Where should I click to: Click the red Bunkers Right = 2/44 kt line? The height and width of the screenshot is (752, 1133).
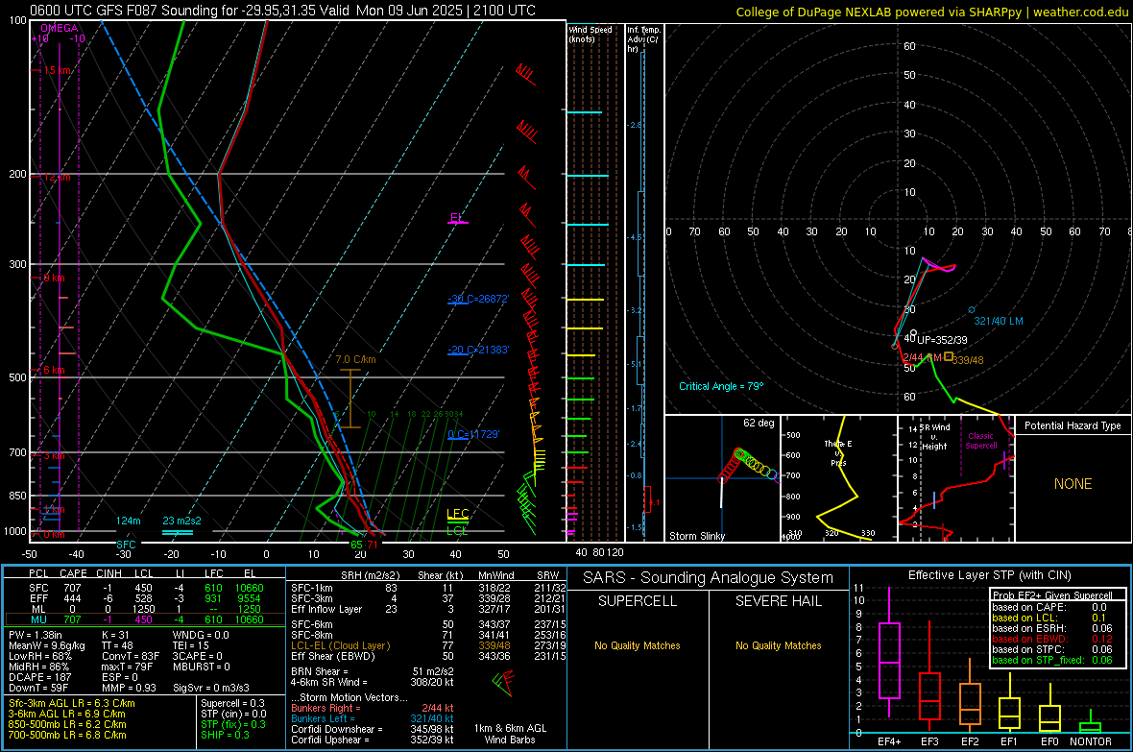pos(373,708)
